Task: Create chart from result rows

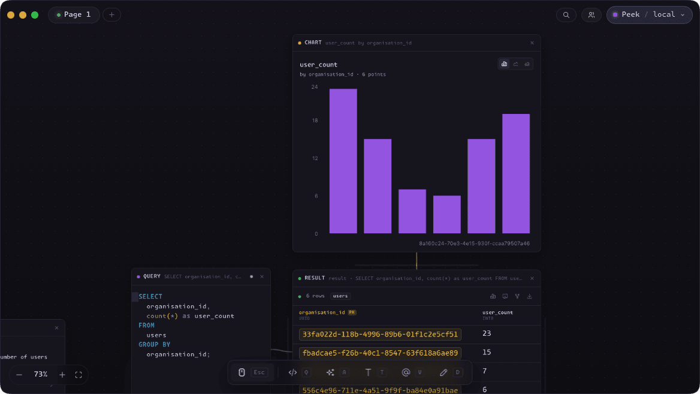Action: coord(493,296)
